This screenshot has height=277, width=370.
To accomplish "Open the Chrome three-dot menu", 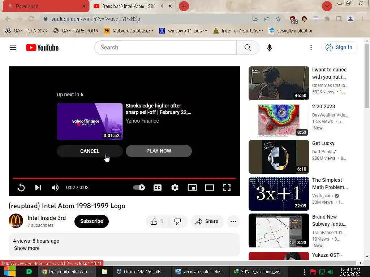I will (x=362, y=19).
